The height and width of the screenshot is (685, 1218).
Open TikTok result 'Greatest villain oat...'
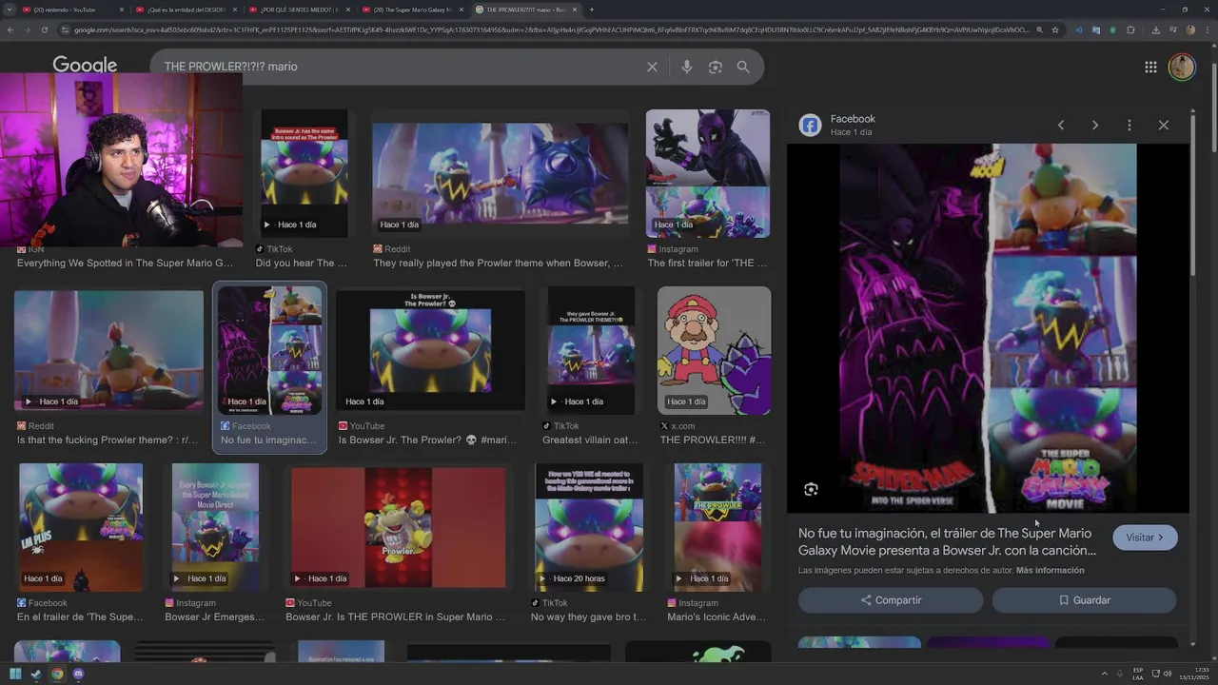(x=590, y=367)
